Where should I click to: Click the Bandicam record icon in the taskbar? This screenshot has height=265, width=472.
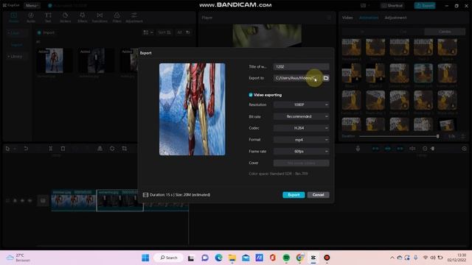click(x=327, y=258)
